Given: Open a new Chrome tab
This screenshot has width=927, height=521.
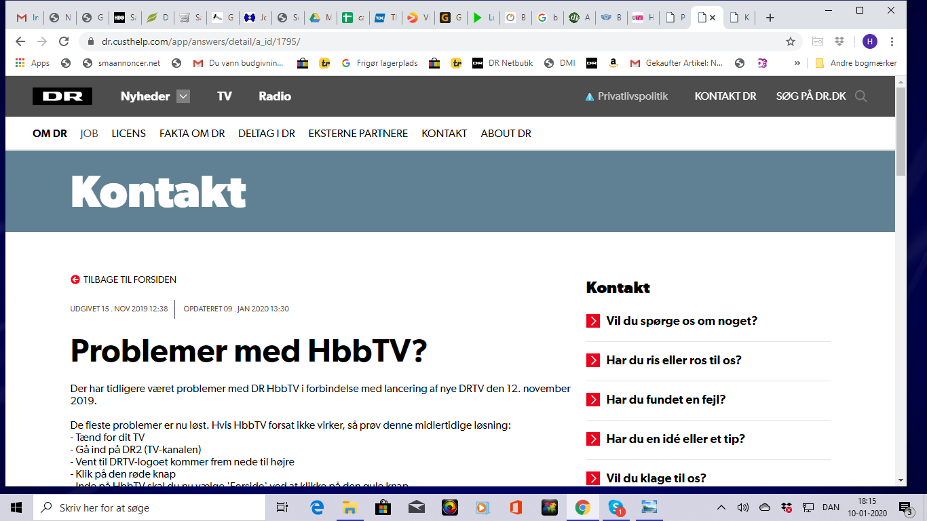Looking at the screenshot, I should coord(770,18).
